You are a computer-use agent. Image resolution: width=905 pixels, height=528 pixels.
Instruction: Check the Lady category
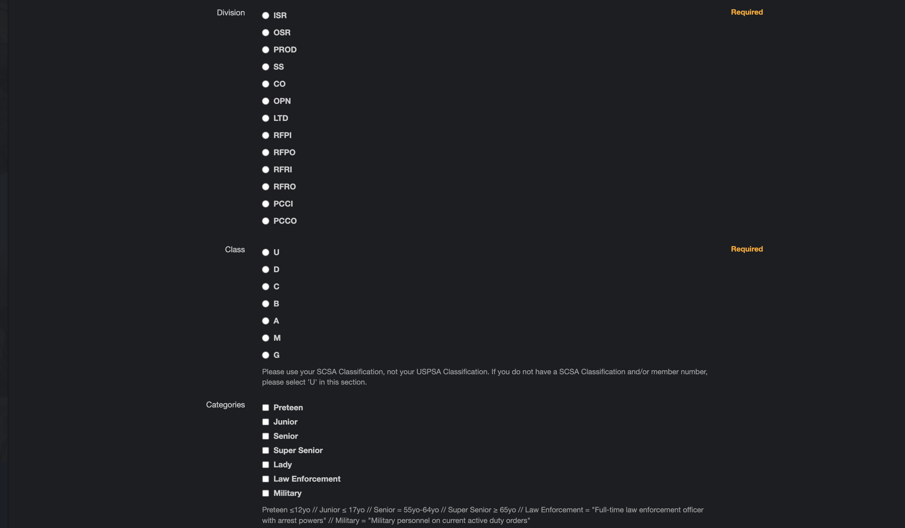click(x=266, y=465)
